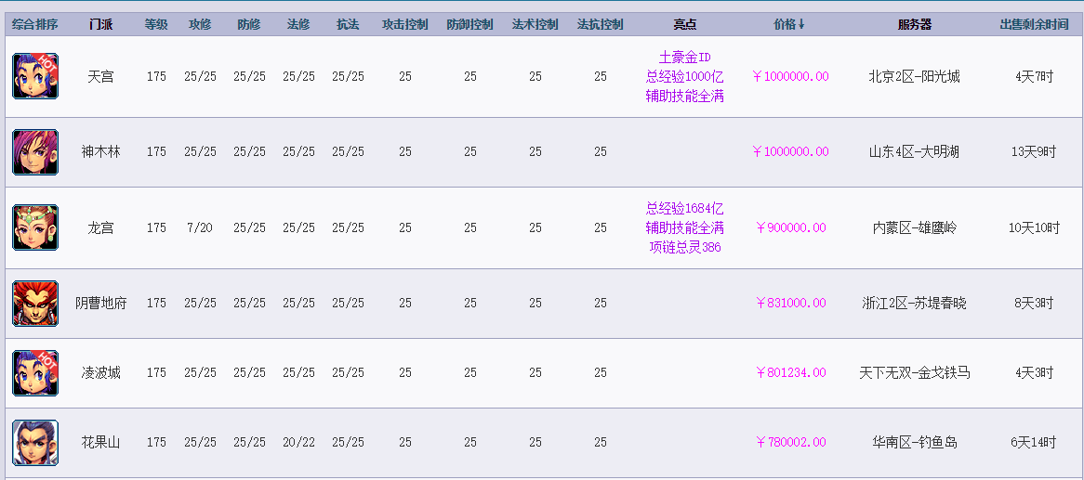
Task: Sort by 防修 column header
Action: 249,25
